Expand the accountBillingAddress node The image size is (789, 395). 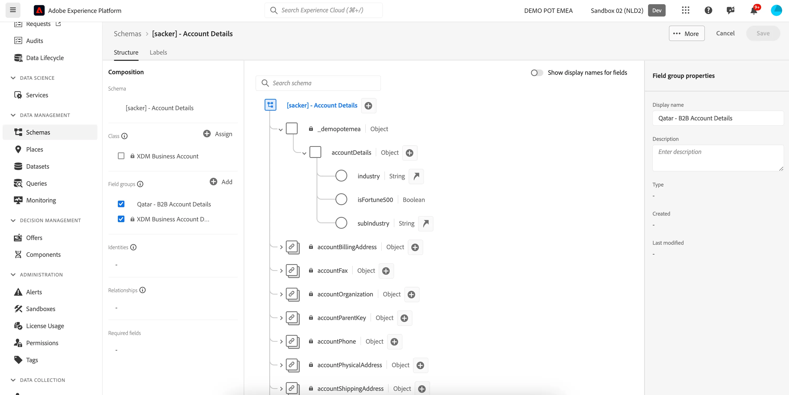point(281,247)
